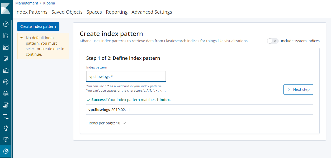Switch to the Saved Objects tab
331x158 pixels.
click(x=67, y=12)
